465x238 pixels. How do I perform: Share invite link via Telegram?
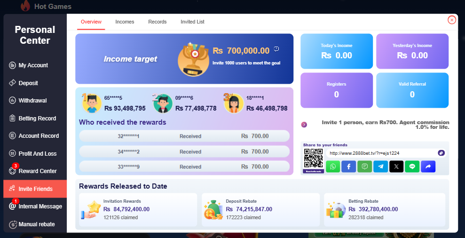pos(380,167)
